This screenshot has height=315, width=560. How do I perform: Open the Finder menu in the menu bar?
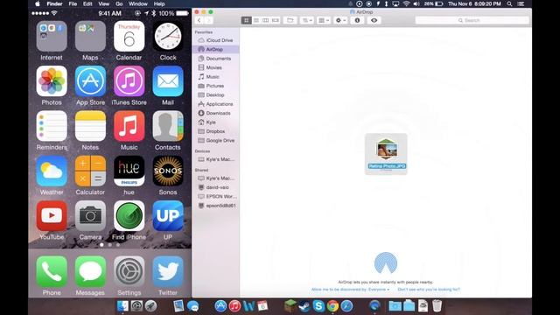click(x=54, y=3)
